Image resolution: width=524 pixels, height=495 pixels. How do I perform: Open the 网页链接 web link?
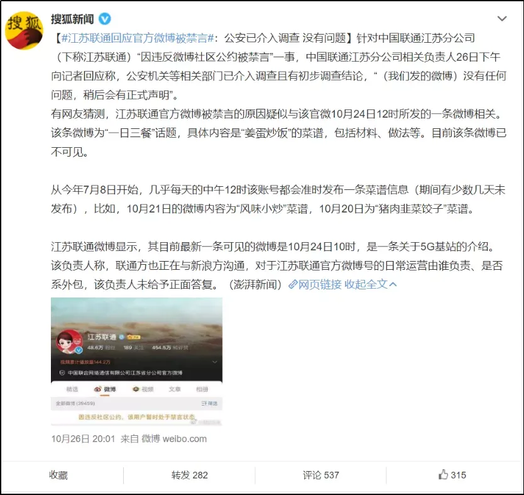coord(319,284)
